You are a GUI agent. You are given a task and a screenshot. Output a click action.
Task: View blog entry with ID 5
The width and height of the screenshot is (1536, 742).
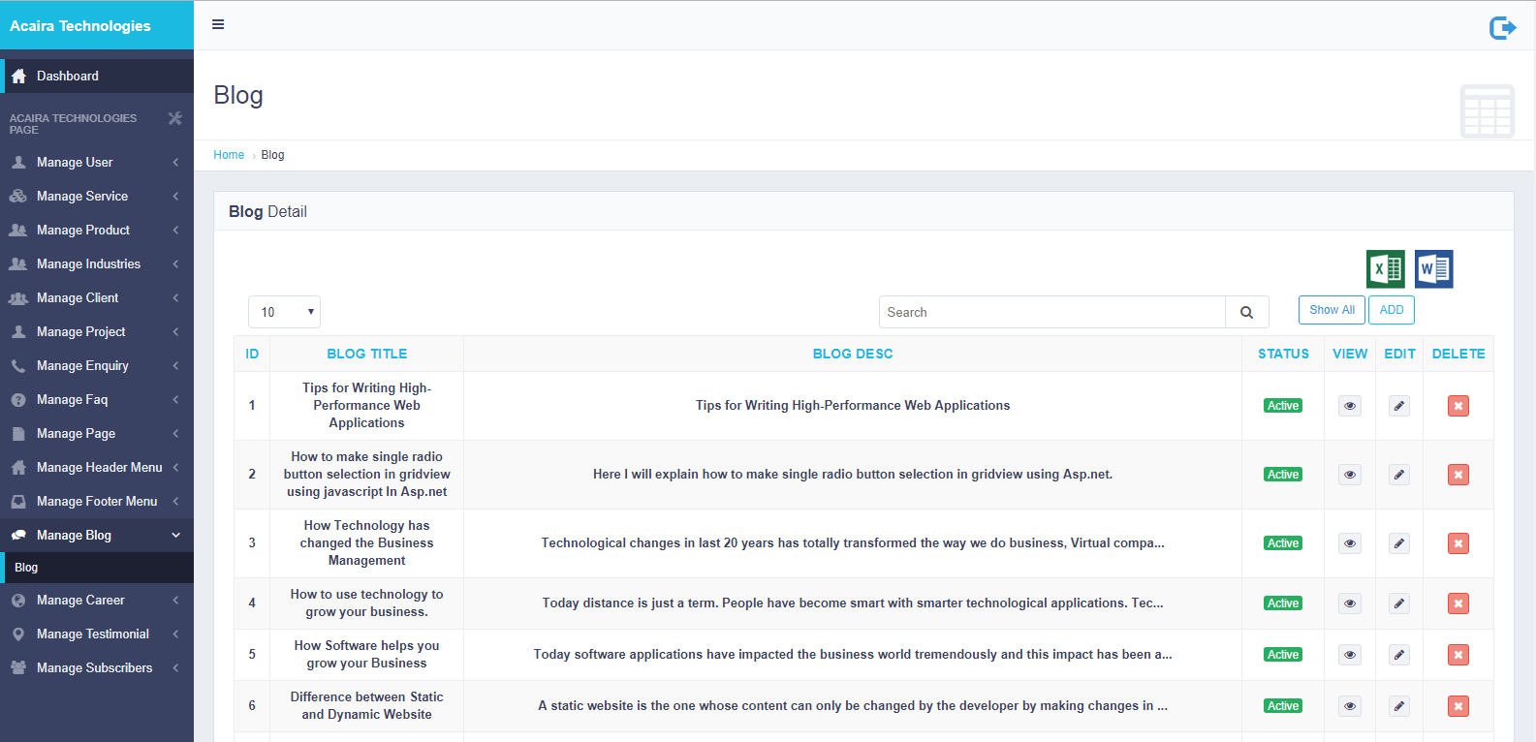tap(1349, 655)
